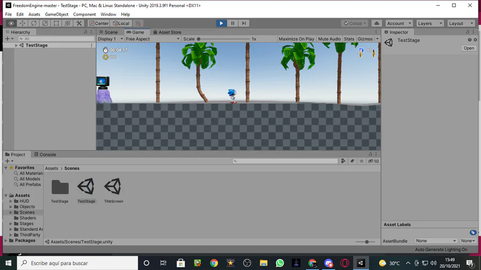This screenshot has height=270, width=481.
Task: Toggle pivot mode Center button
Action: coord(99,23)
